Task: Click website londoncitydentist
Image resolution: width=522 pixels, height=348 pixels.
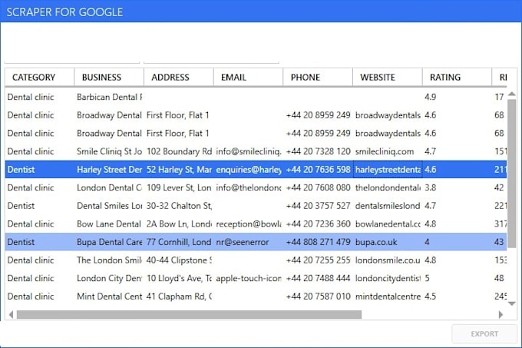Action: (388, 278)
